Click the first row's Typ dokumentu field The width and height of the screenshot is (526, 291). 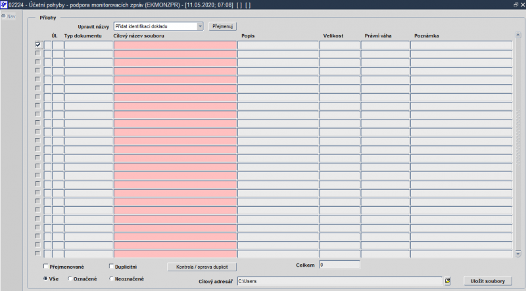tap(89, 45)
